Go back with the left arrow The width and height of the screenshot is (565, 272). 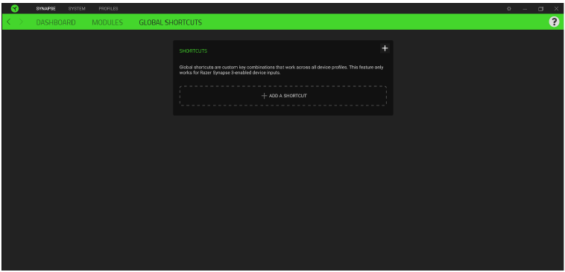tap(9, 22)
